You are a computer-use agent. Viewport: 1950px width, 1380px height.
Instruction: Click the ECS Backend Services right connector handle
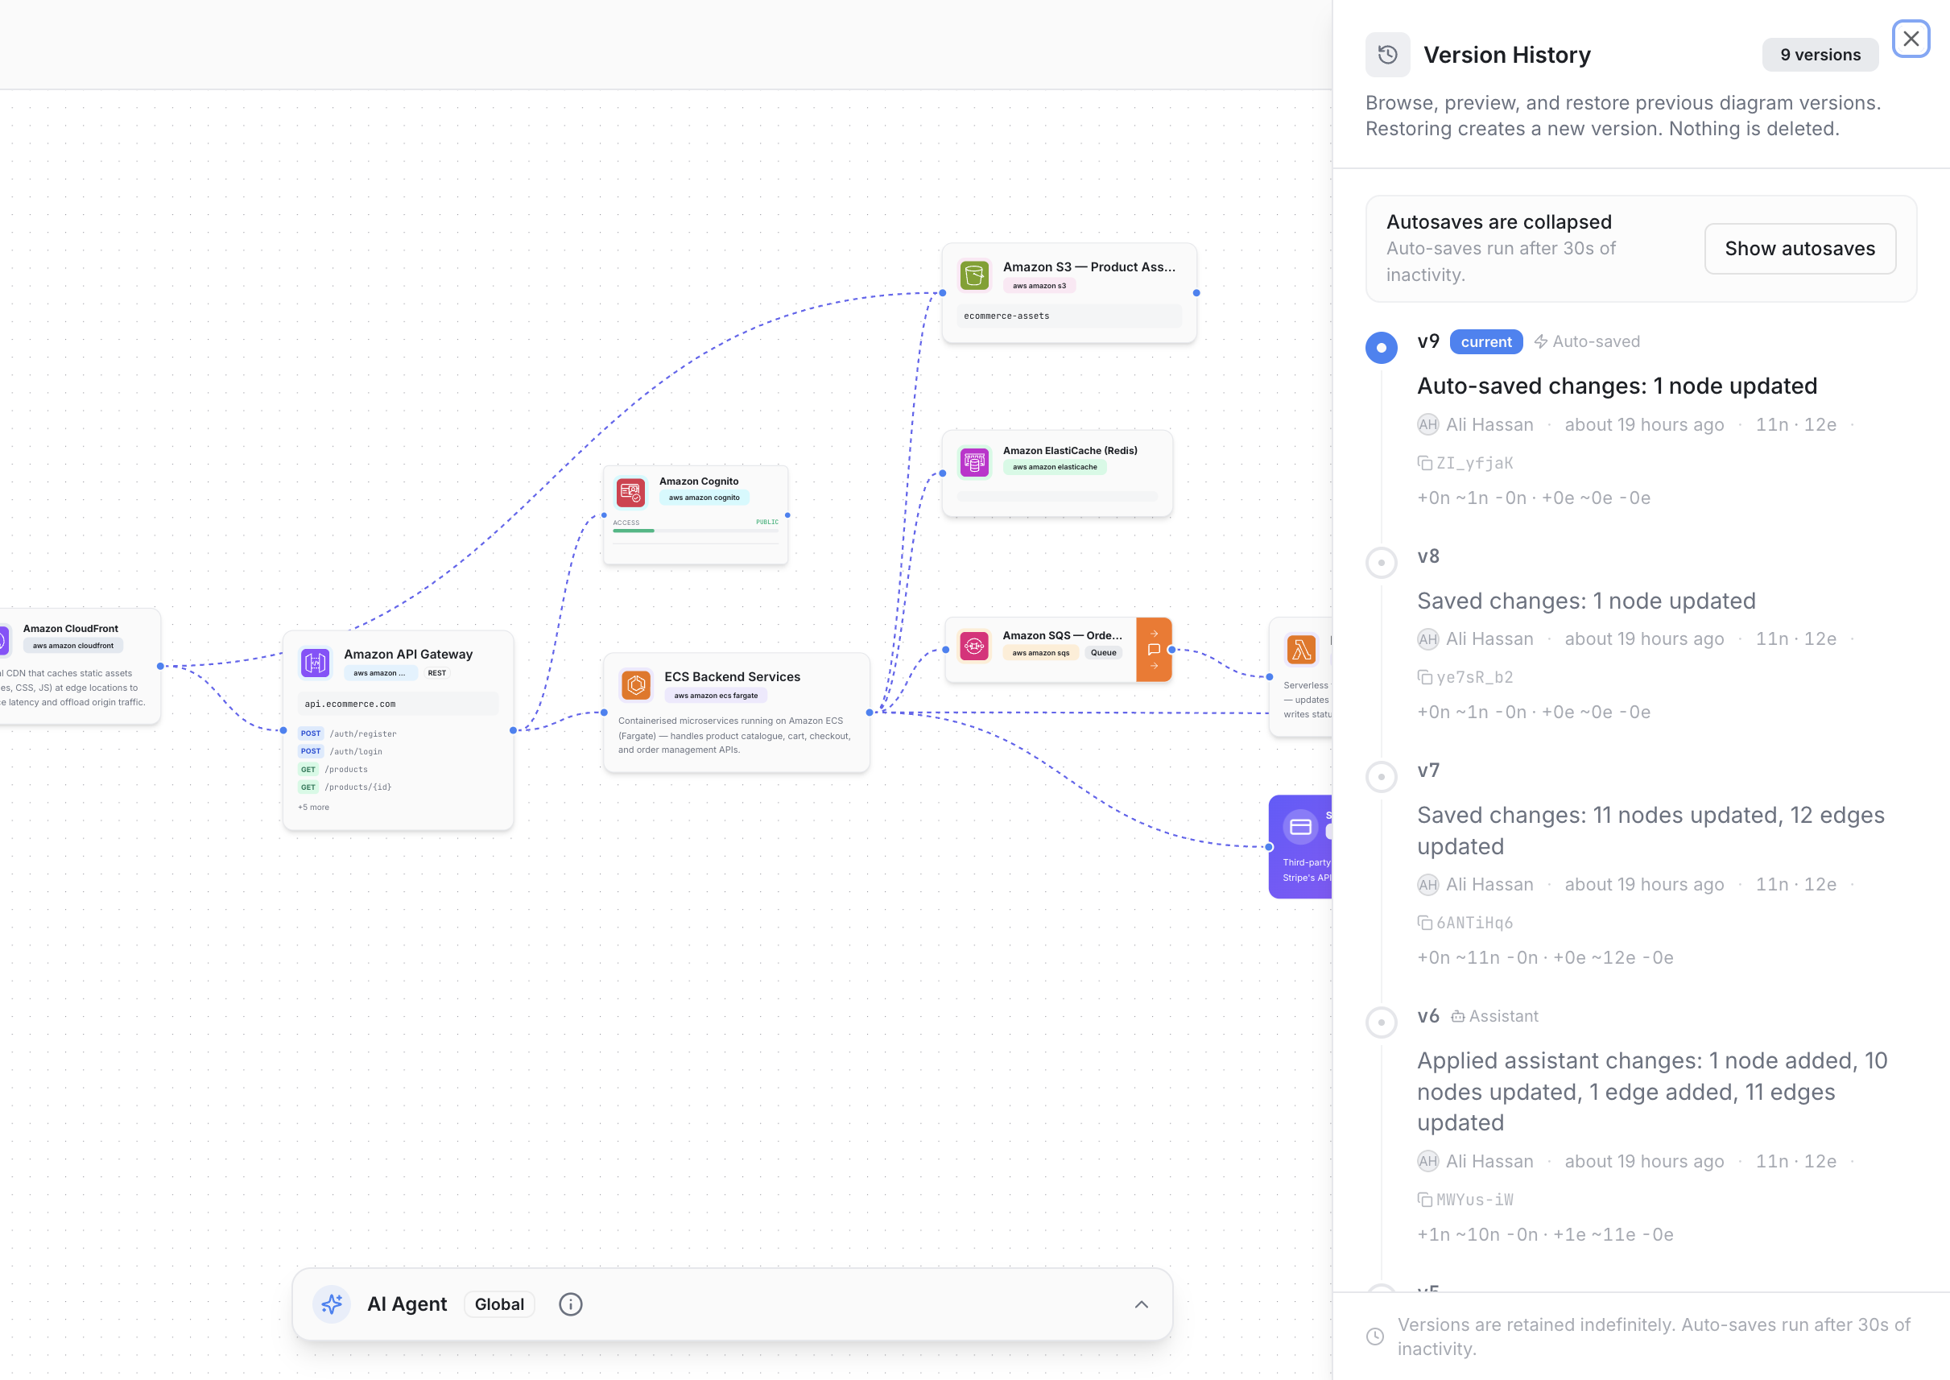tap(870, 712)
